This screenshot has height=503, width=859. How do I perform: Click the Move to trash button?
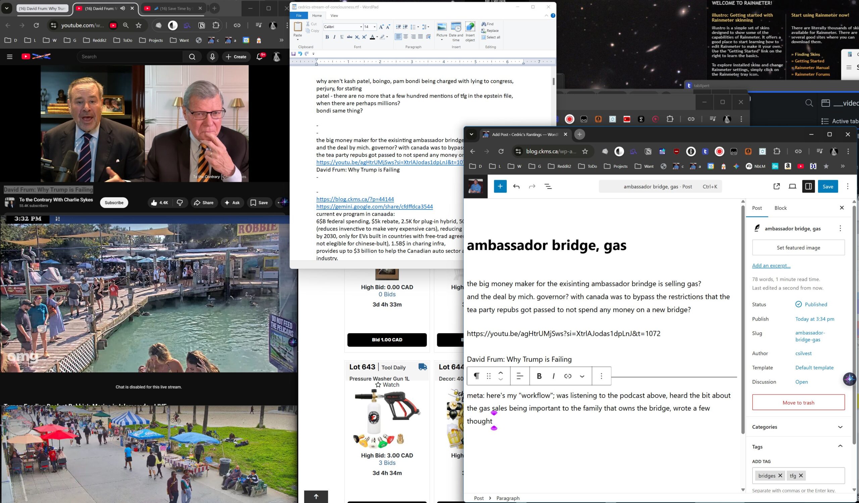(798, 402)
